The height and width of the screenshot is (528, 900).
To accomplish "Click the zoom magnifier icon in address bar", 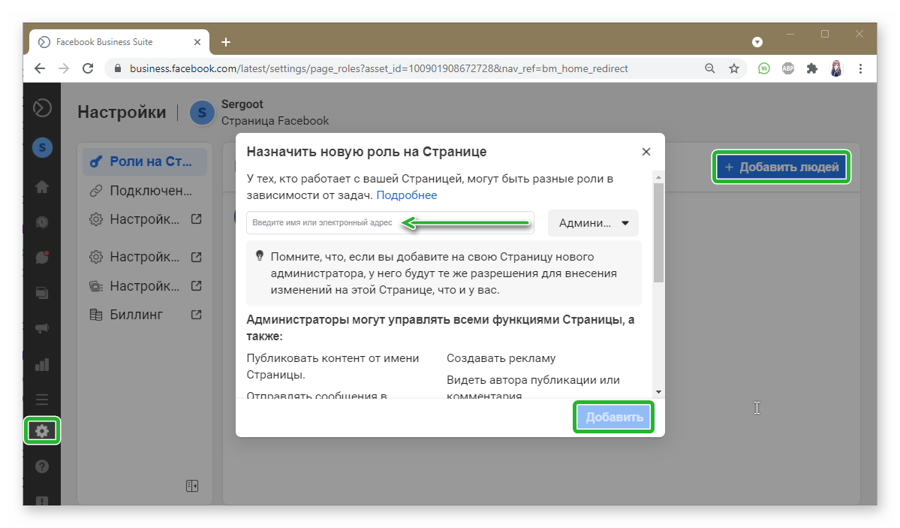I will click(710, 68).
